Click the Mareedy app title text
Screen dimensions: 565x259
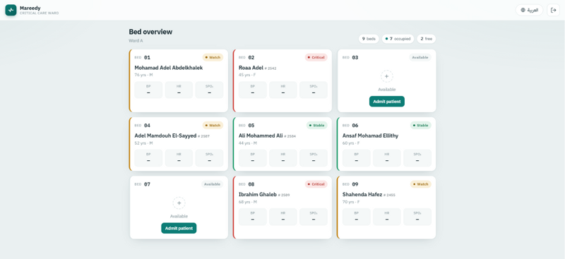30,8
